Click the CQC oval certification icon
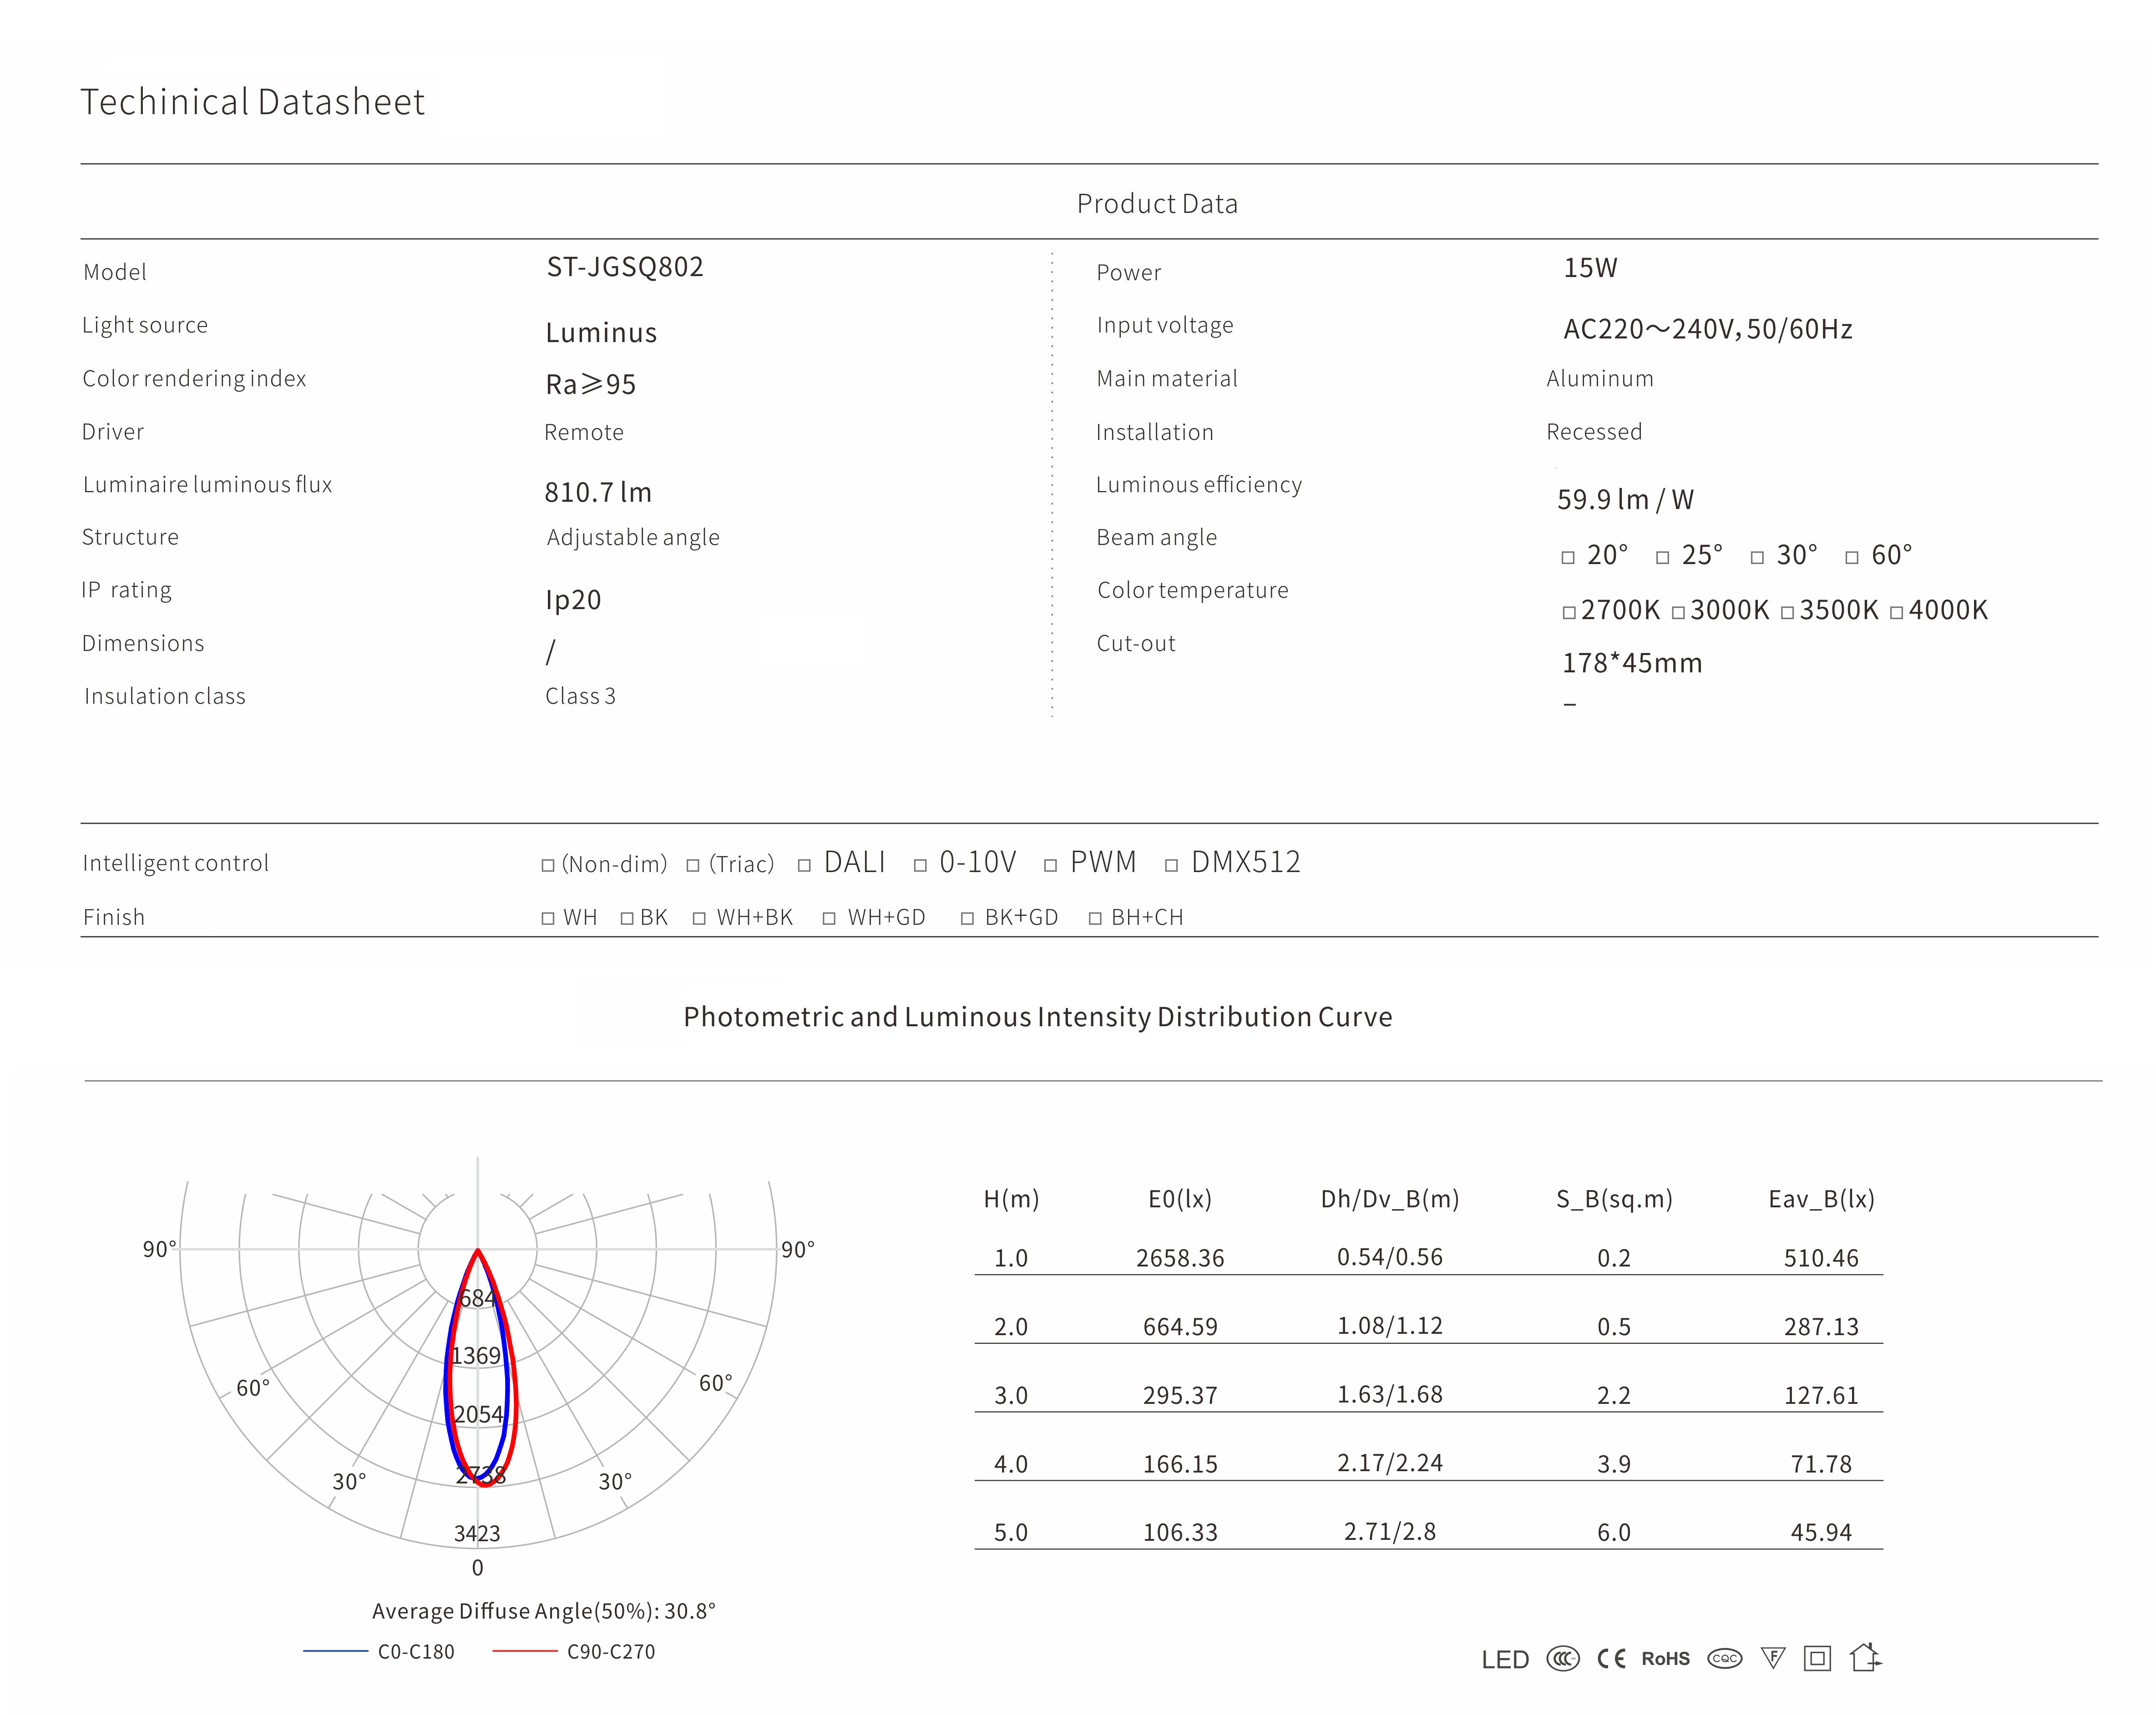 pyautogui.click(x=1724, y=1659)
